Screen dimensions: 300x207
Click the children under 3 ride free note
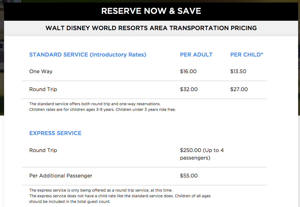pos(102,110)
